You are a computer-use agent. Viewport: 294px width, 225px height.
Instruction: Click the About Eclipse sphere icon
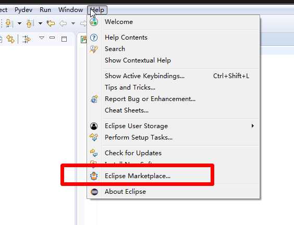point(94,192)
